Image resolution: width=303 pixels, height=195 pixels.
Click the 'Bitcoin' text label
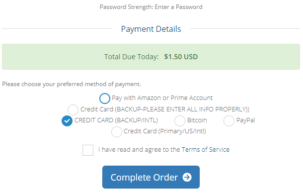click(x=197, y=120)
